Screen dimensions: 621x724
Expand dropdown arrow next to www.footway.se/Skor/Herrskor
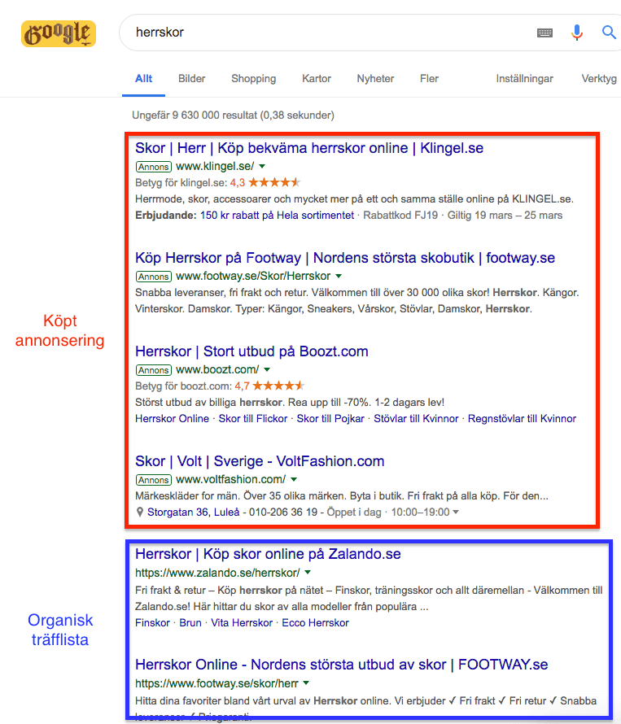tap(339, 276)
